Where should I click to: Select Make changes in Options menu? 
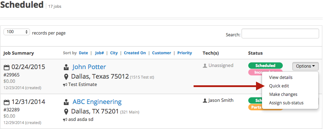pyautogui.click(x=283, y=94)
